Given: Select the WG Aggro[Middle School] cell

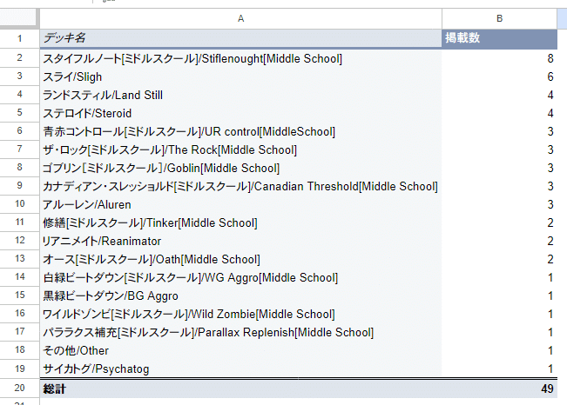Looking at the screenshot, I should tap(241, 277).
